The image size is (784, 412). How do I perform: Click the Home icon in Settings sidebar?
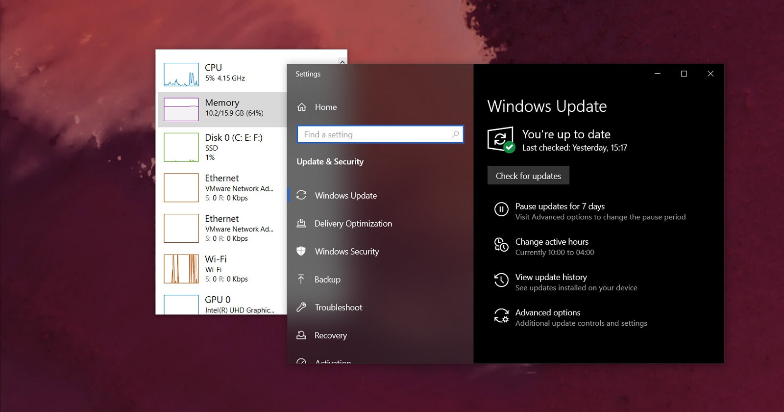pos(302,107)
